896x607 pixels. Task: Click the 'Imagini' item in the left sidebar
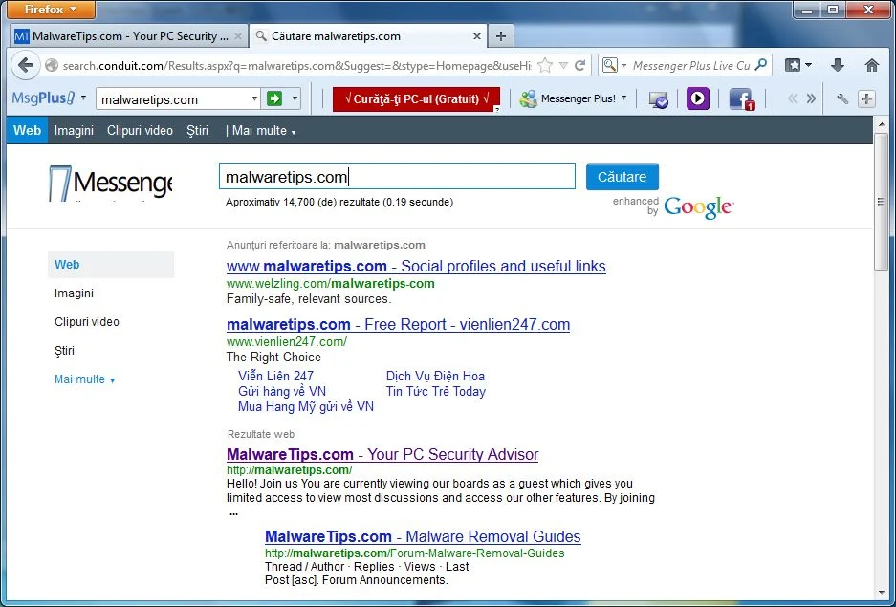(74, 293)
